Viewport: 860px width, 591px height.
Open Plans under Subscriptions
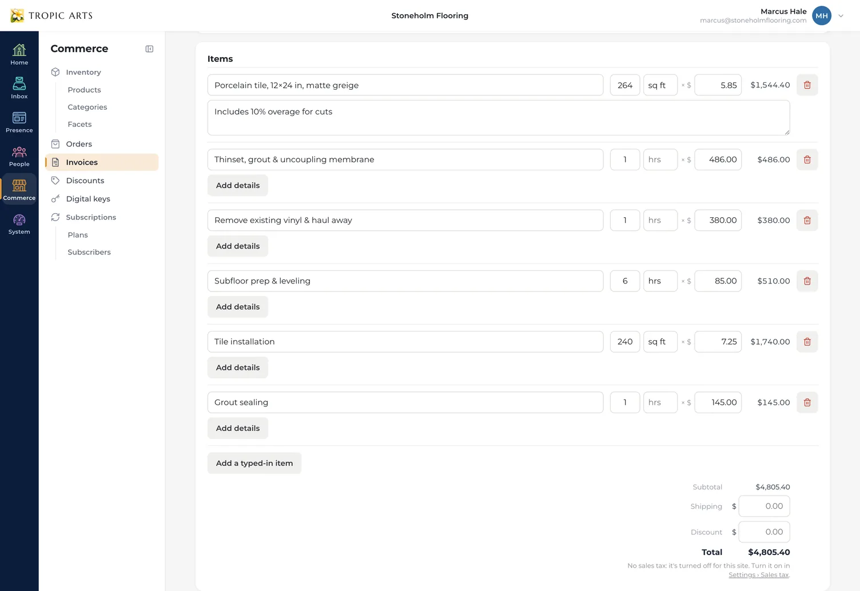click(x=78, y=235)
